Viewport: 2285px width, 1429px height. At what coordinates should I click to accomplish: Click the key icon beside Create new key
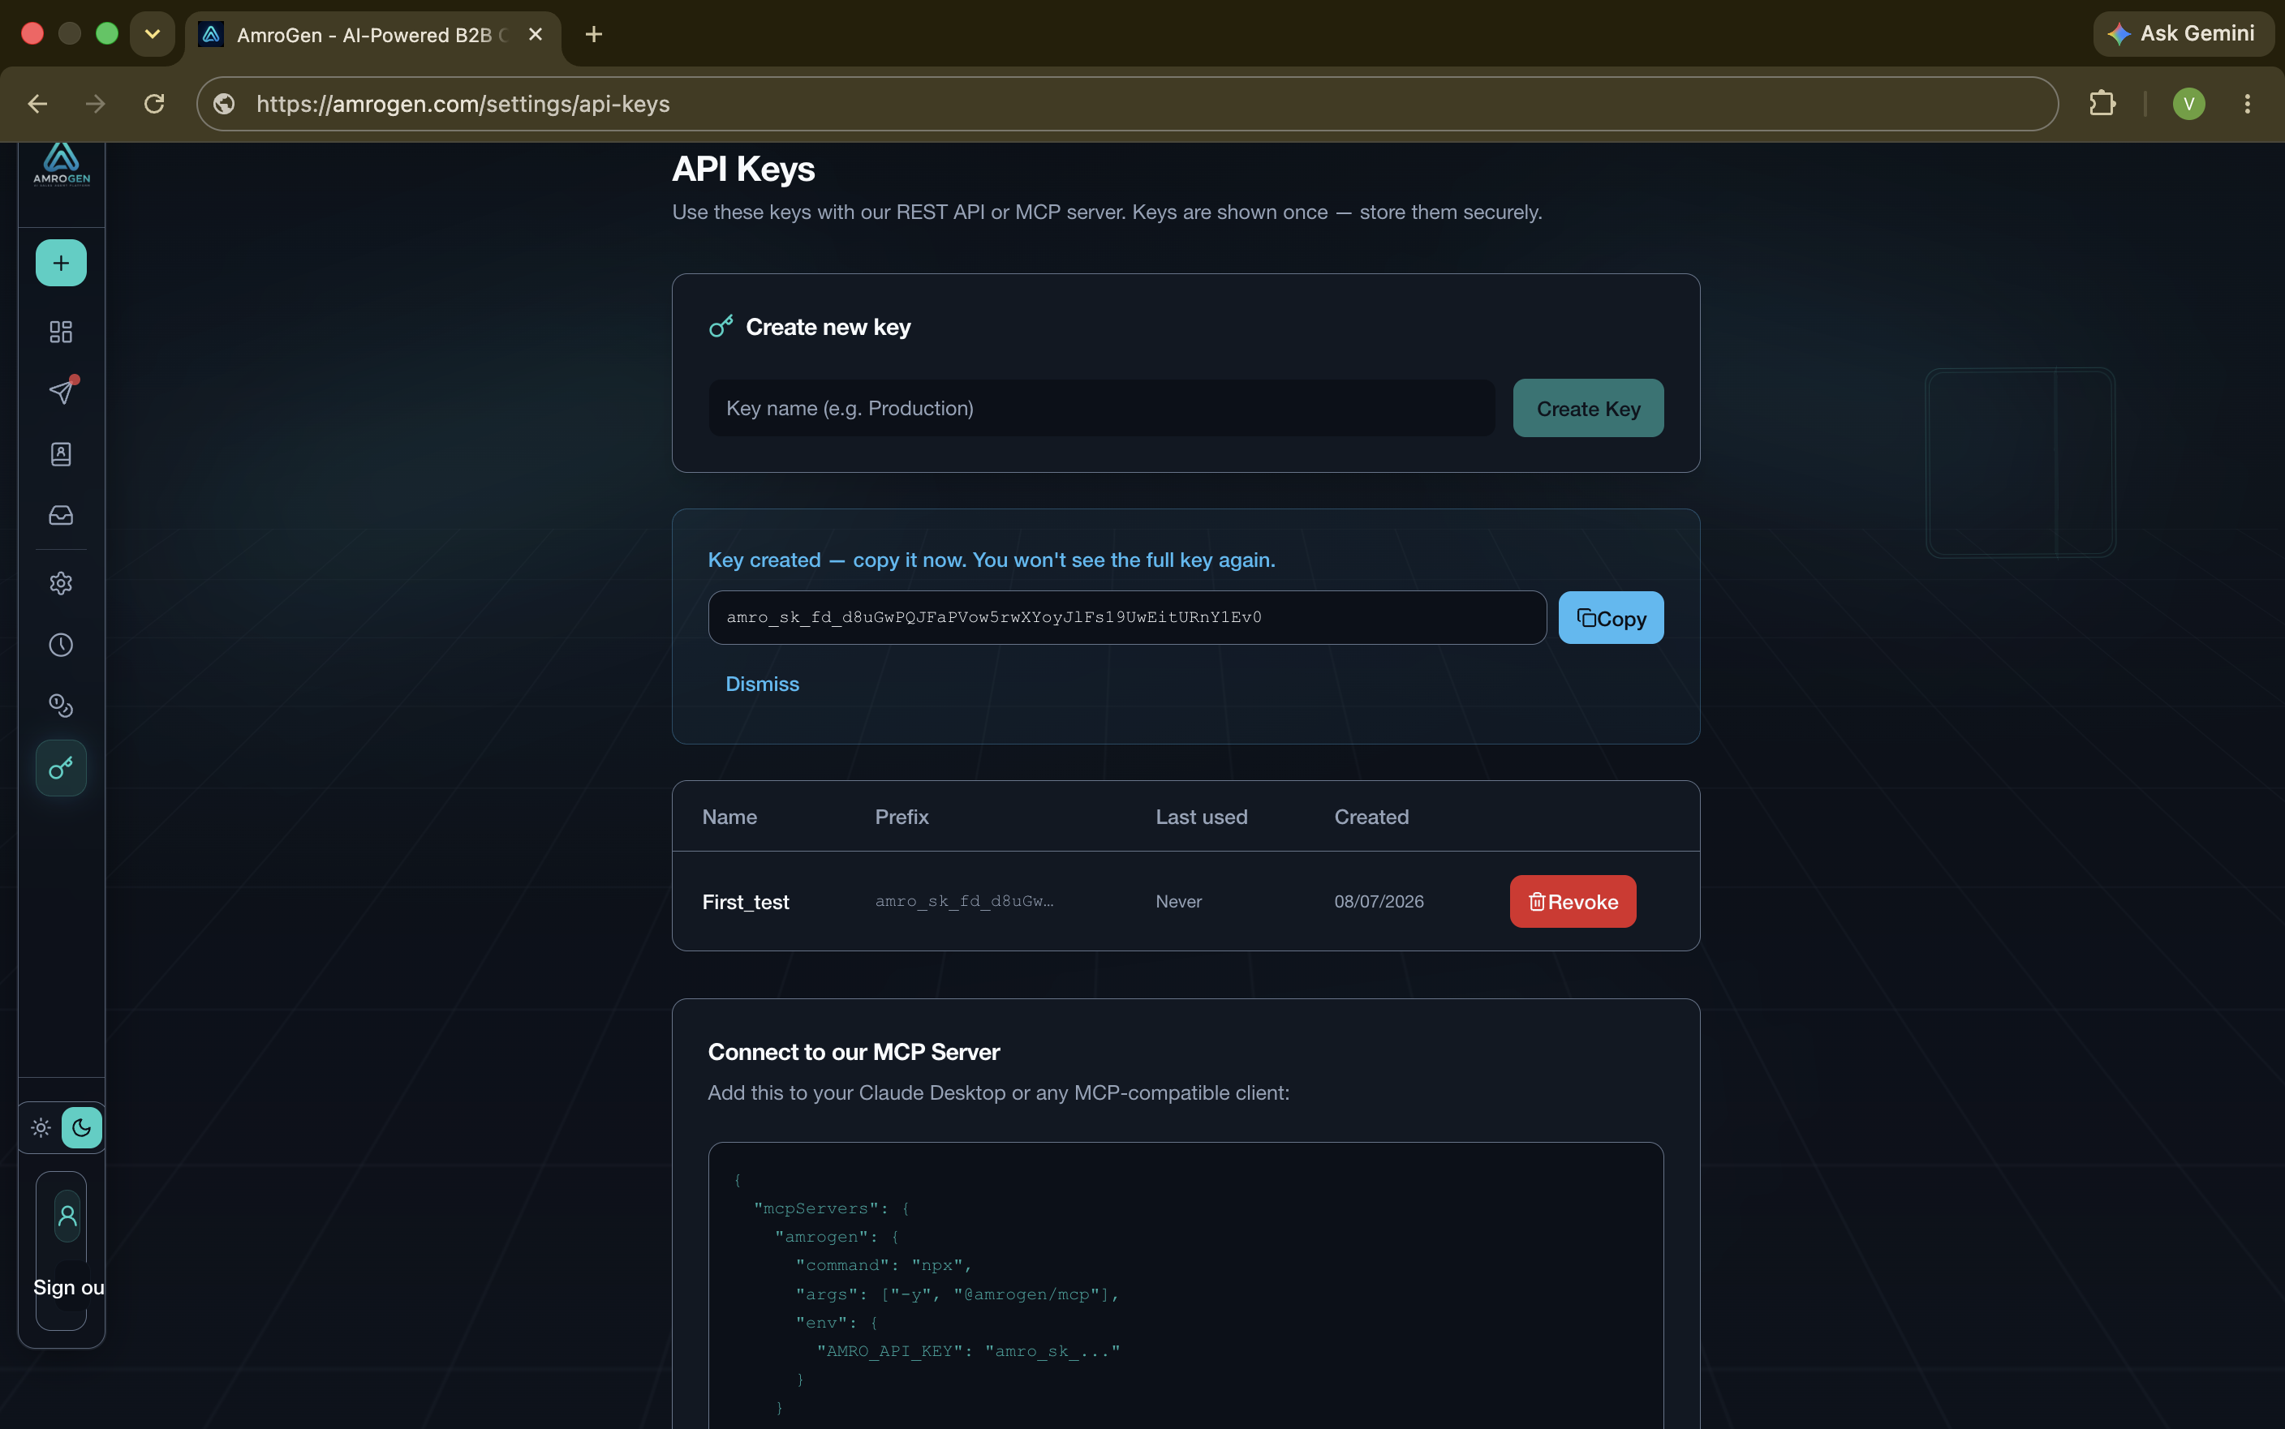tap(721, 326)
